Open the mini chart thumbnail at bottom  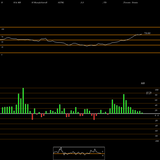[x=79, y=153]
